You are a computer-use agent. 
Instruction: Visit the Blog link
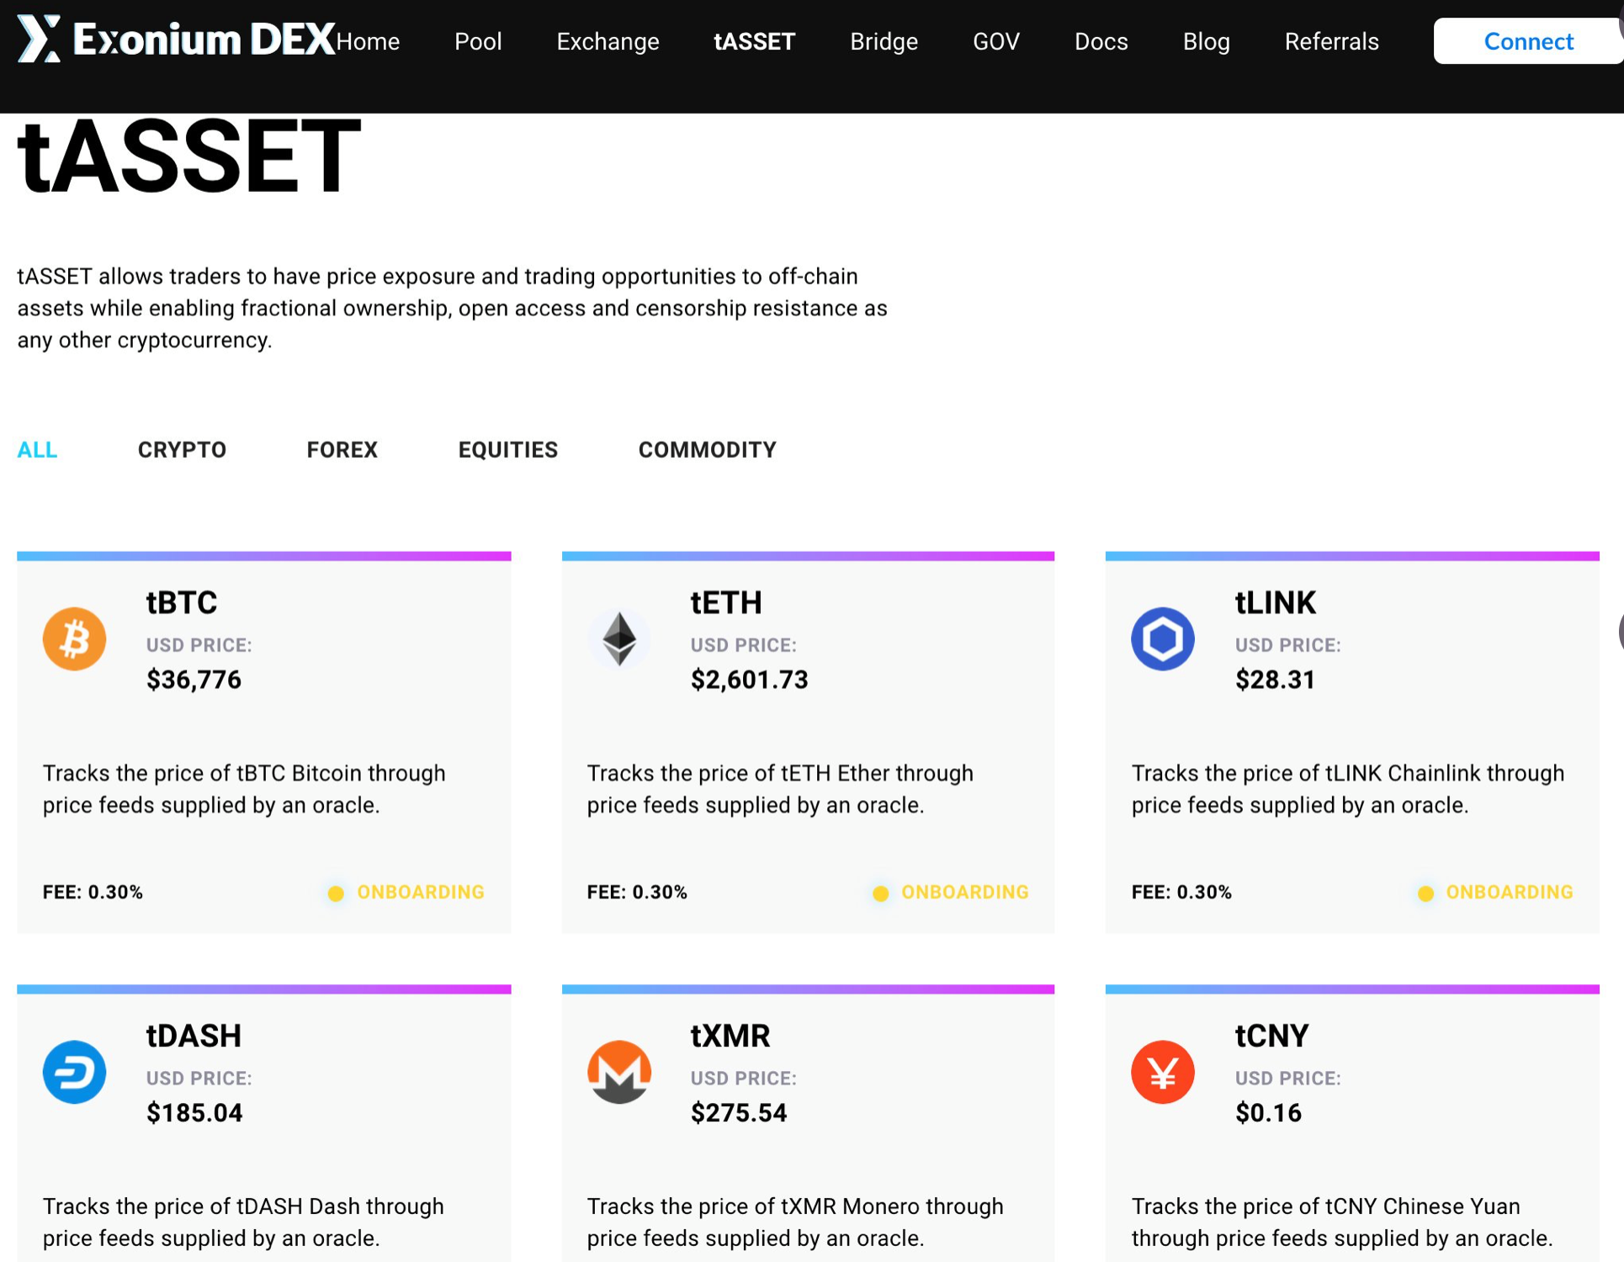1206,41
